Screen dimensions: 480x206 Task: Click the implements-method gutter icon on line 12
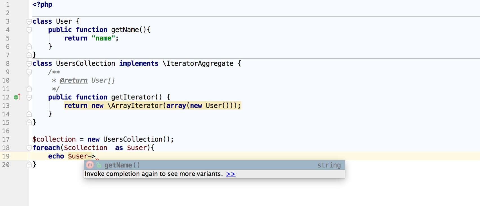(x=17, y=97)
